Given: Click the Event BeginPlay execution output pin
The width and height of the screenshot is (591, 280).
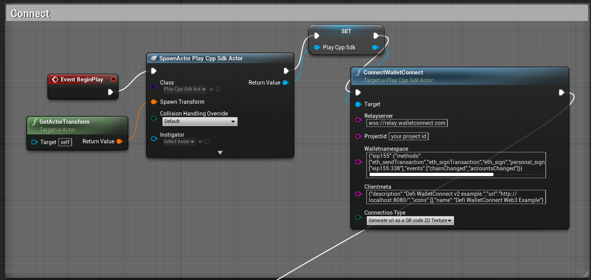Looking at the screenshot, I should click(110, 92).
